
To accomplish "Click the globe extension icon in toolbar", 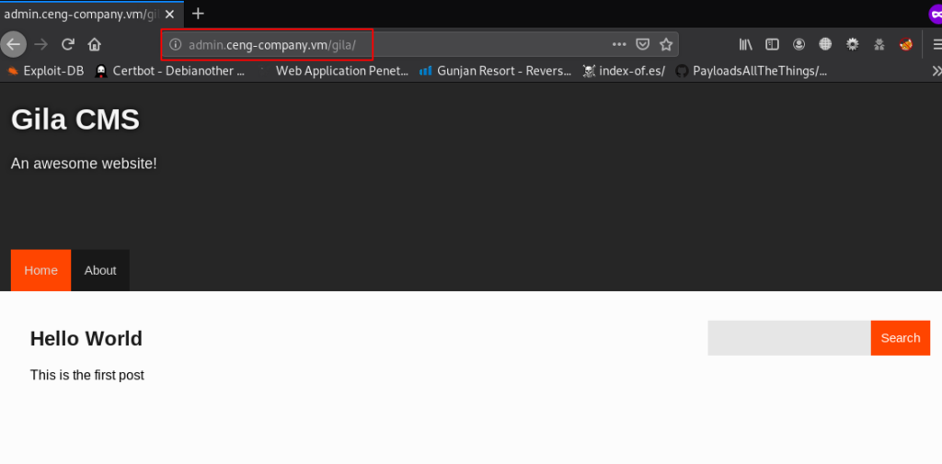I will tap(825, 44).
